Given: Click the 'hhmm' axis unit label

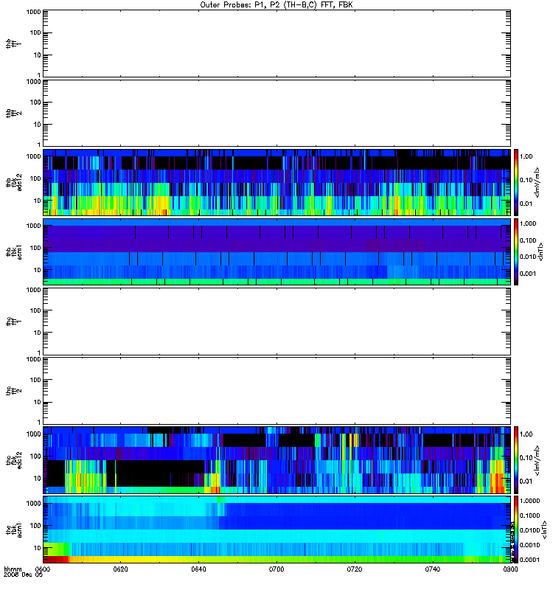Looking at the screenshot, I should tap(13, 569).
